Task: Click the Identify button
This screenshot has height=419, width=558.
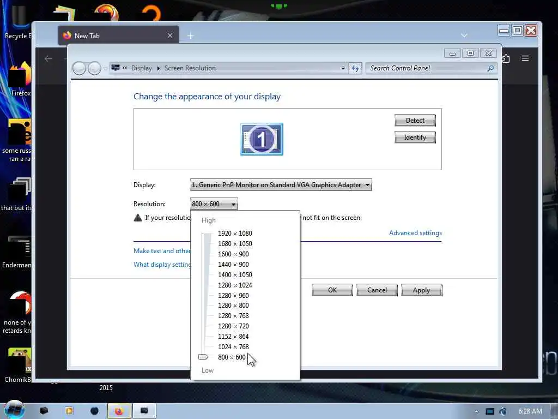Action: [x=415, y=137]
